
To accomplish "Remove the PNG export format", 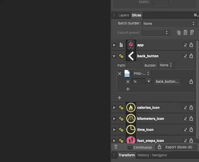I will point(120,74).
